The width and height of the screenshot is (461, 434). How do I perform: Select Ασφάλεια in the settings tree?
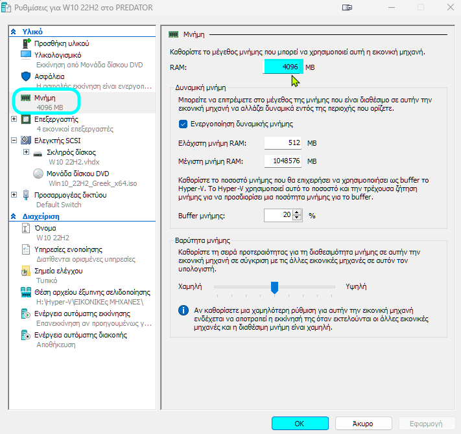pos(49,76)
